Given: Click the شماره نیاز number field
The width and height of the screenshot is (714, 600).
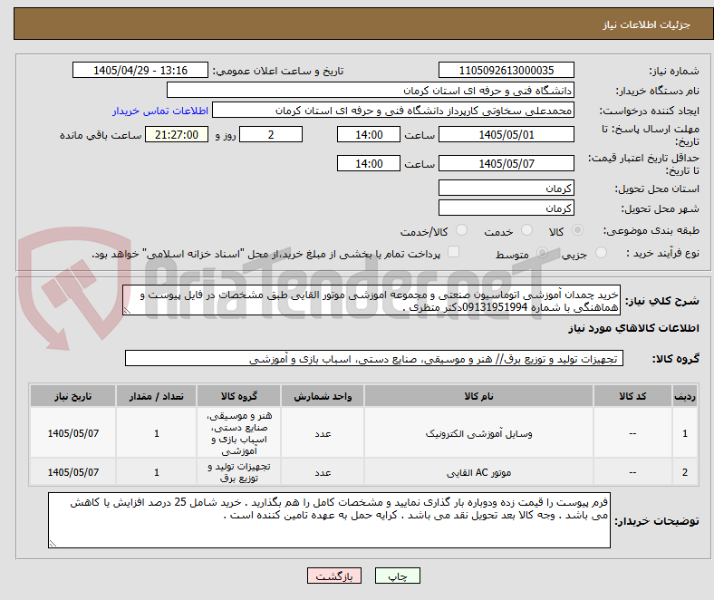Looking at the screenshot, I should click(506, 70).
